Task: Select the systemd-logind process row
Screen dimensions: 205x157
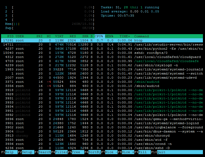Action: click(102, 123)
